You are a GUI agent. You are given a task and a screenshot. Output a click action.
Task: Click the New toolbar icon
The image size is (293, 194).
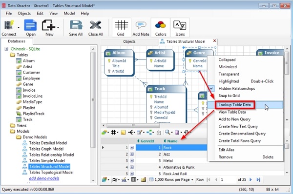coord(48,25)
